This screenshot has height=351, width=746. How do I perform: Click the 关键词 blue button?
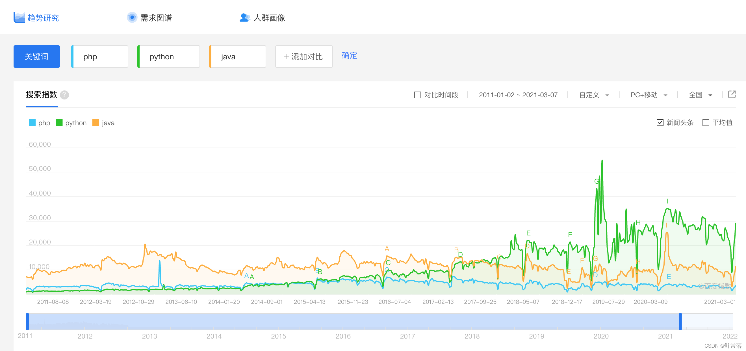37,57
